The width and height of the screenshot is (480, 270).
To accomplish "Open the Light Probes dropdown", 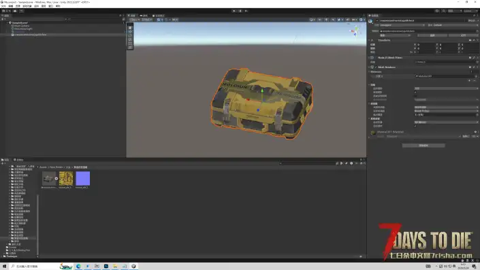I will click(446, 107).
